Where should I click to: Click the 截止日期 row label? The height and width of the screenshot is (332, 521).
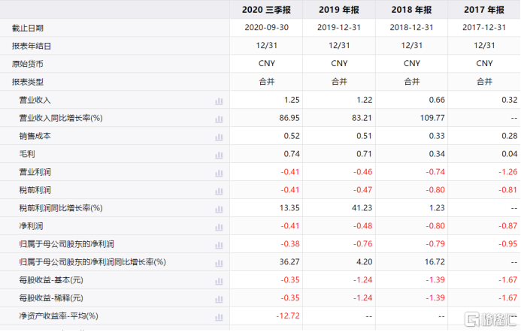tap(28, 28)
